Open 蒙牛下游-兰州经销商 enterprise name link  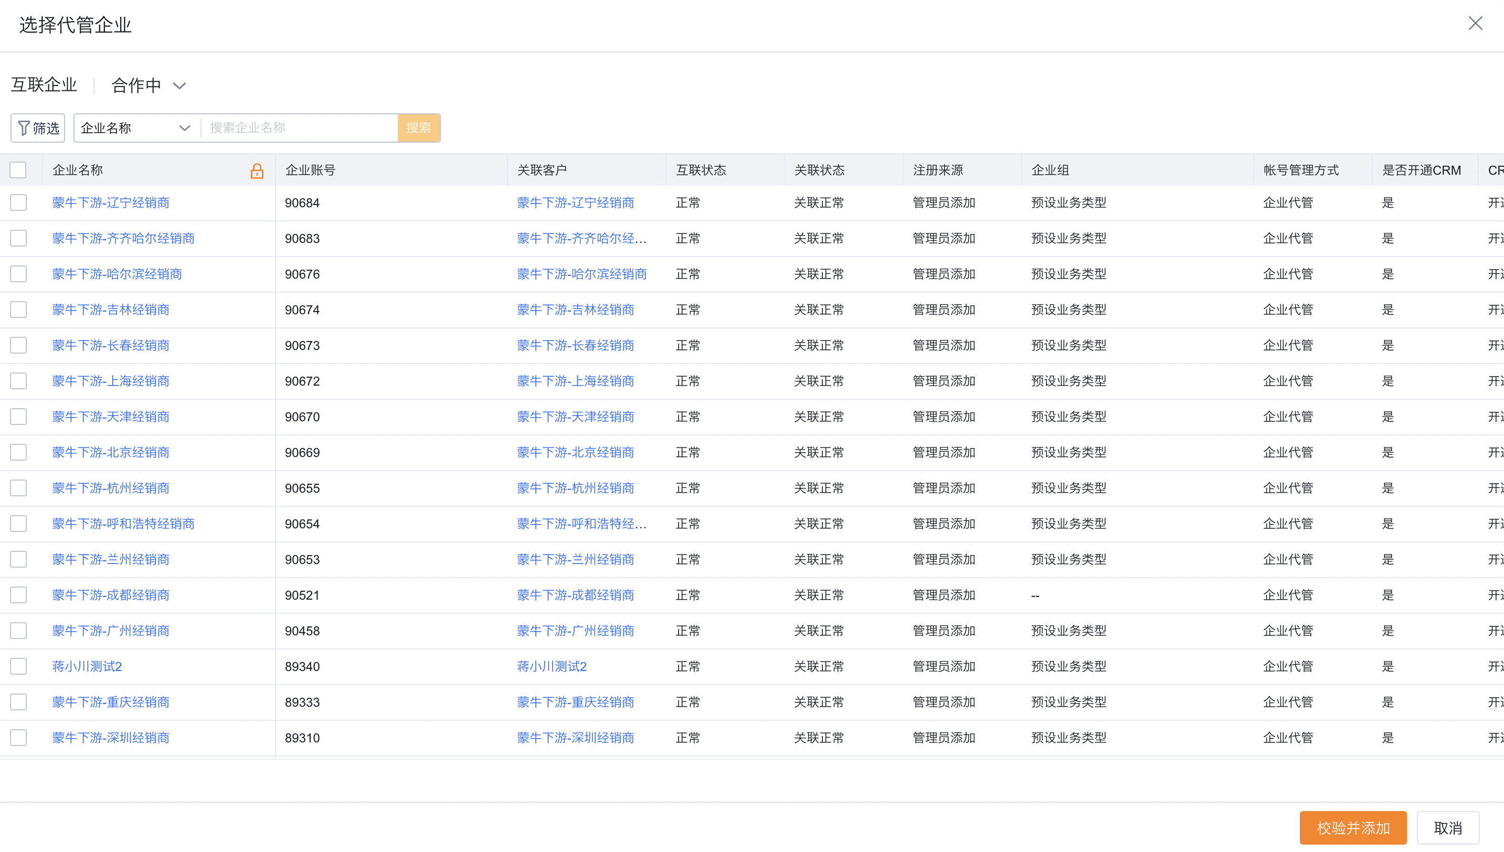[111, 559]
